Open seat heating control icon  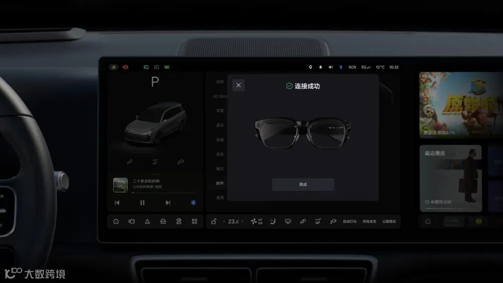tap(273, 222)
